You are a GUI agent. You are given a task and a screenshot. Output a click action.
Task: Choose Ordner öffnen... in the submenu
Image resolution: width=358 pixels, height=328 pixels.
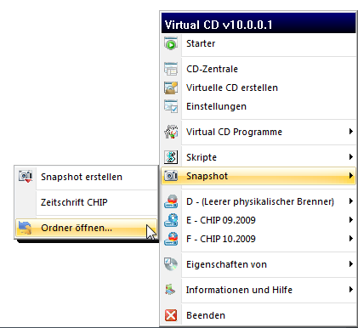coord(86,228)
